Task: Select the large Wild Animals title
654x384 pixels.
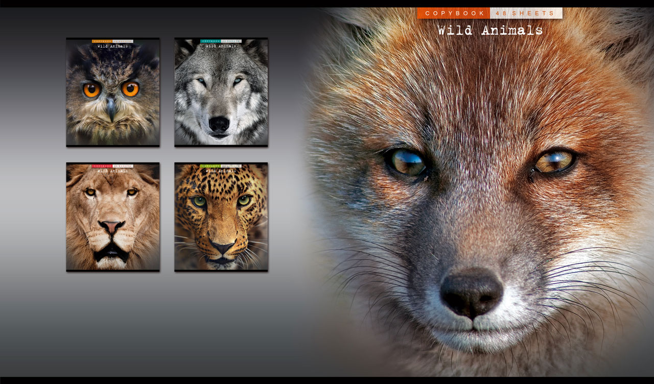Action: (489, 31)
